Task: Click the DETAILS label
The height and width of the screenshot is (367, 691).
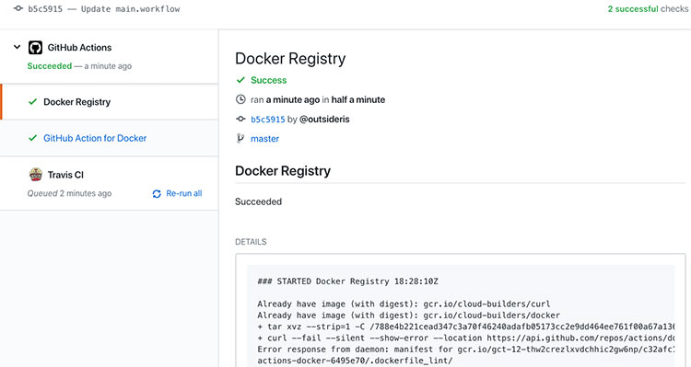Action: pyautogui.click(x=251, y=242)
